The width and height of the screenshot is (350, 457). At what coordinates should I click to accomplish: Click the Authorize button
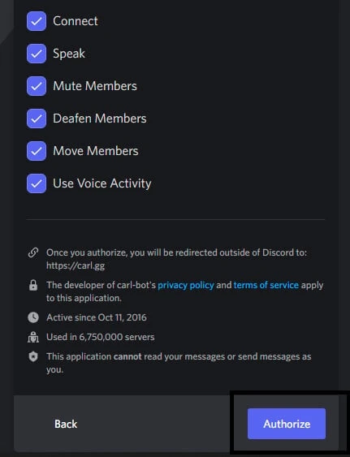(287, 424)
